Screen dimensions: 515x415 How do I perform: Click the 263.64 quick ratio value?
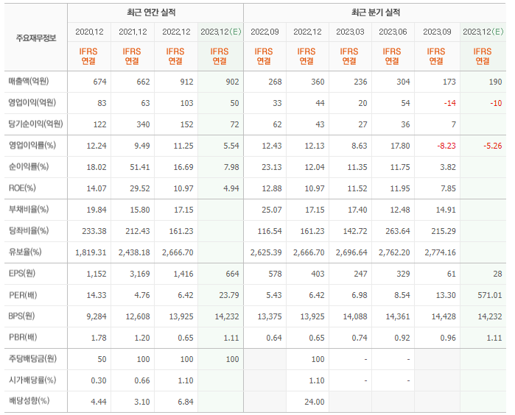pyautogui.click(x=398, y=231)
